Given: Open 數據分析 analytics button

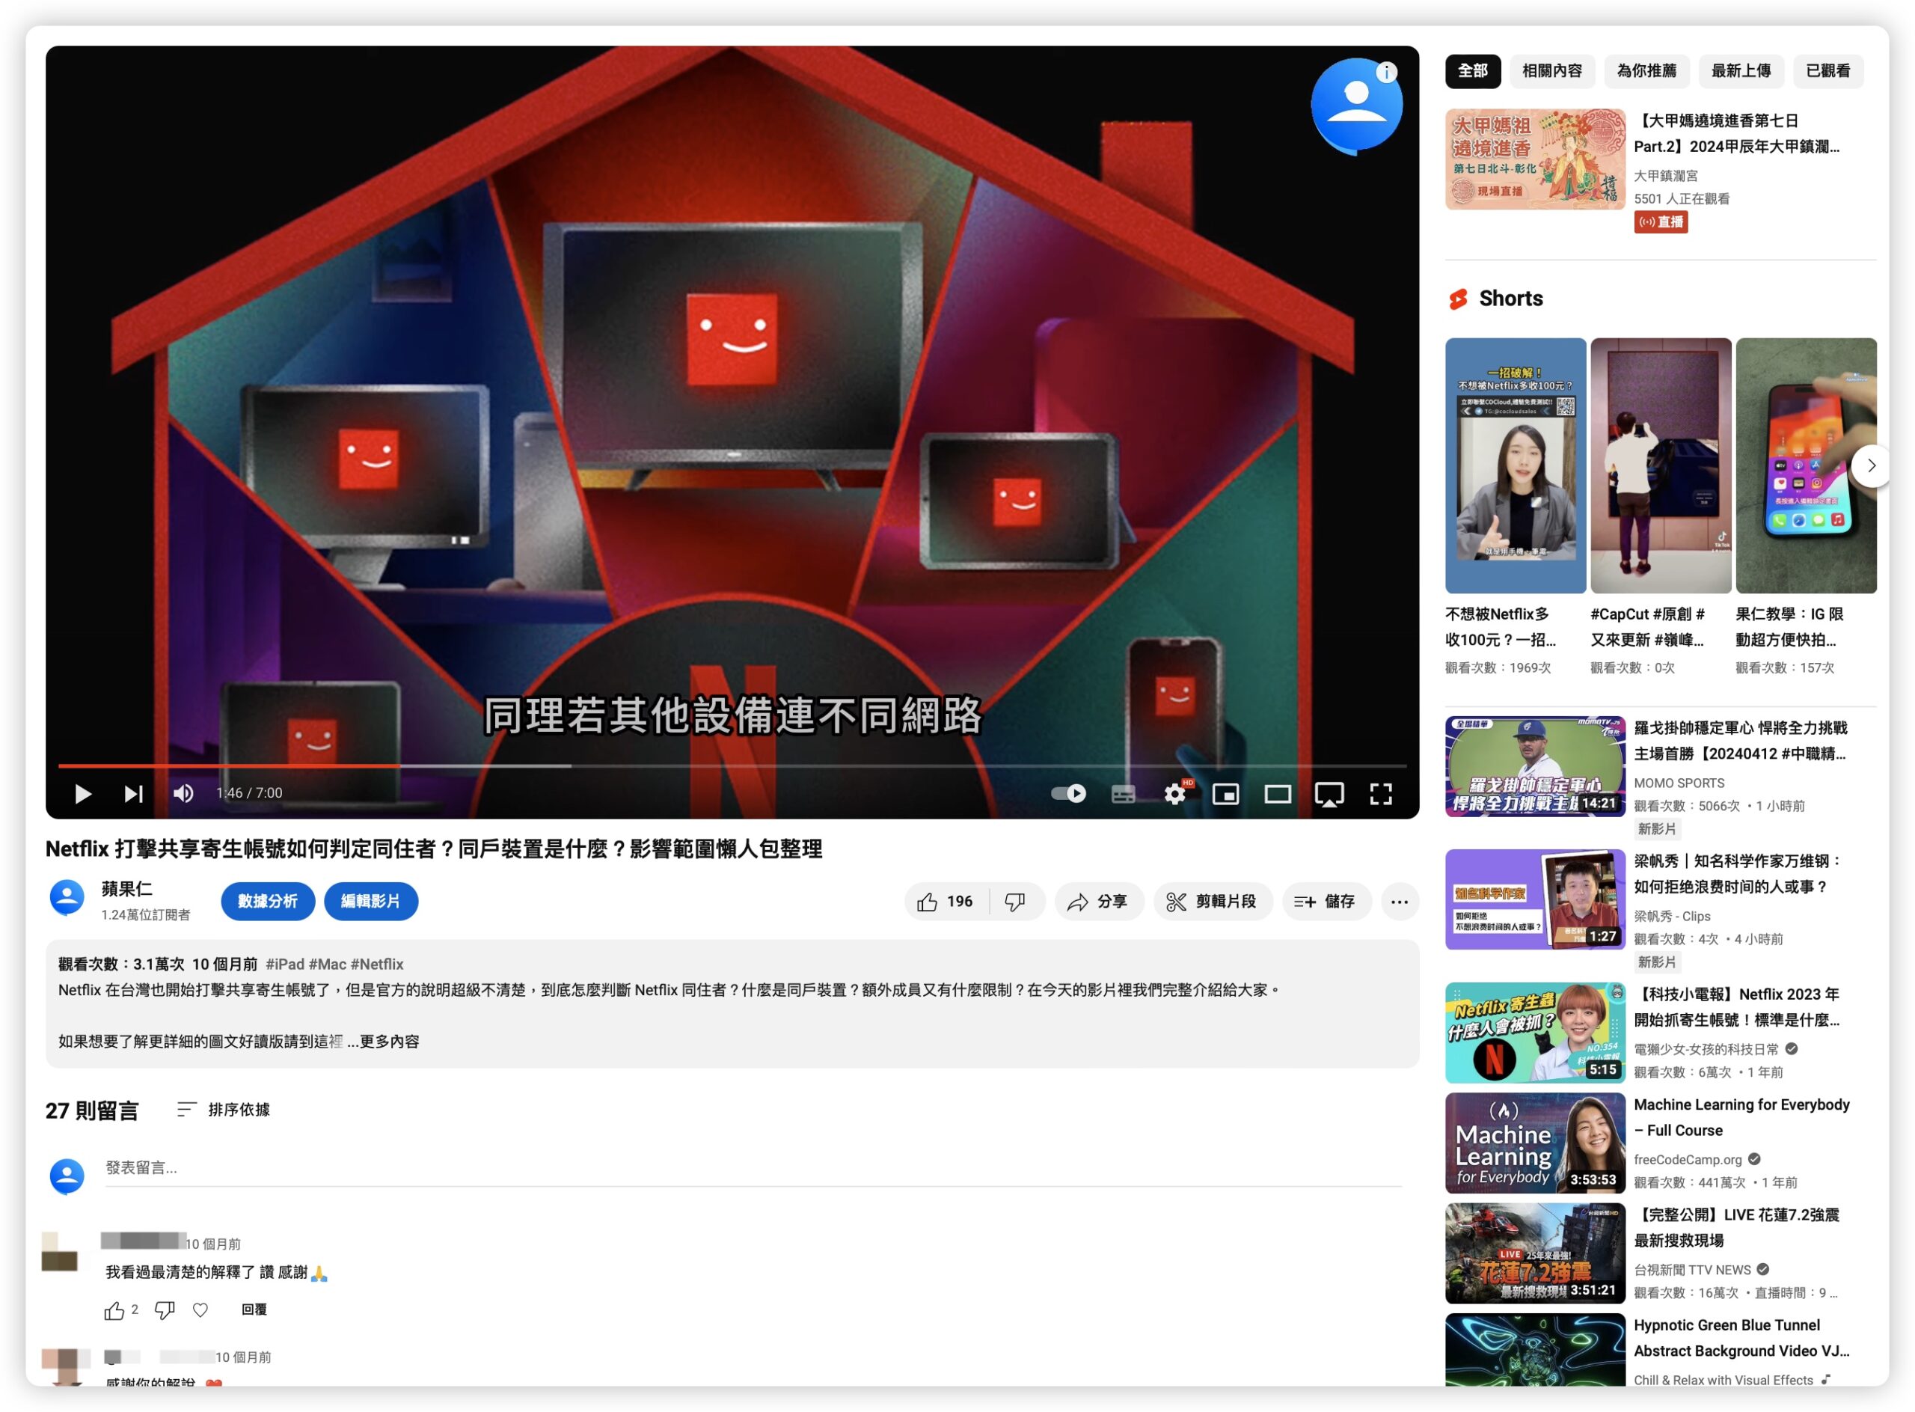Looking at the screenshot, I should 268,901.
